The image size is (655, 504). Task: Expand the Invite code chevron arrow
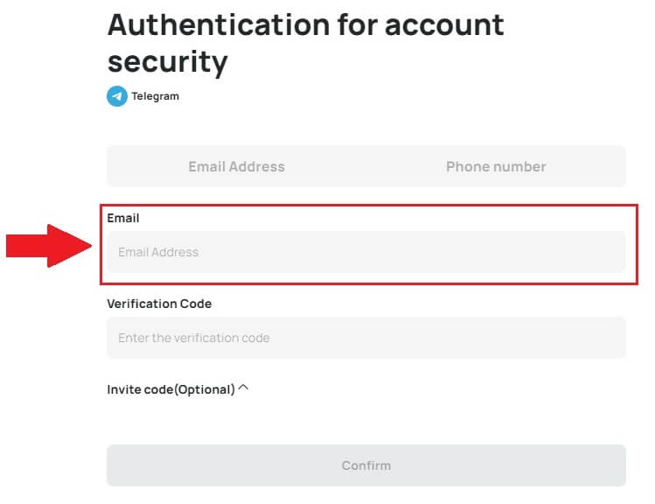tap(243, 388)
